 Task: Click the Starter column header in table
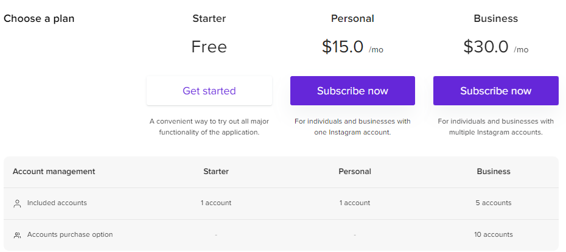point(216,171)
